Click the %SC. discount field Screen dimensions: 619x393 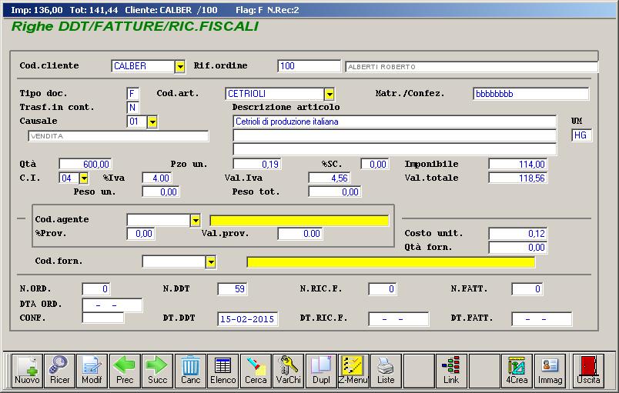pos(375,164)
